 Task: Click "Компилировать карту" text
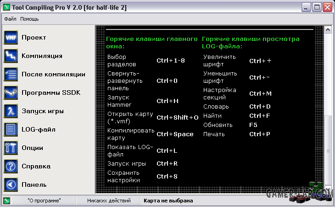[131, 134]
